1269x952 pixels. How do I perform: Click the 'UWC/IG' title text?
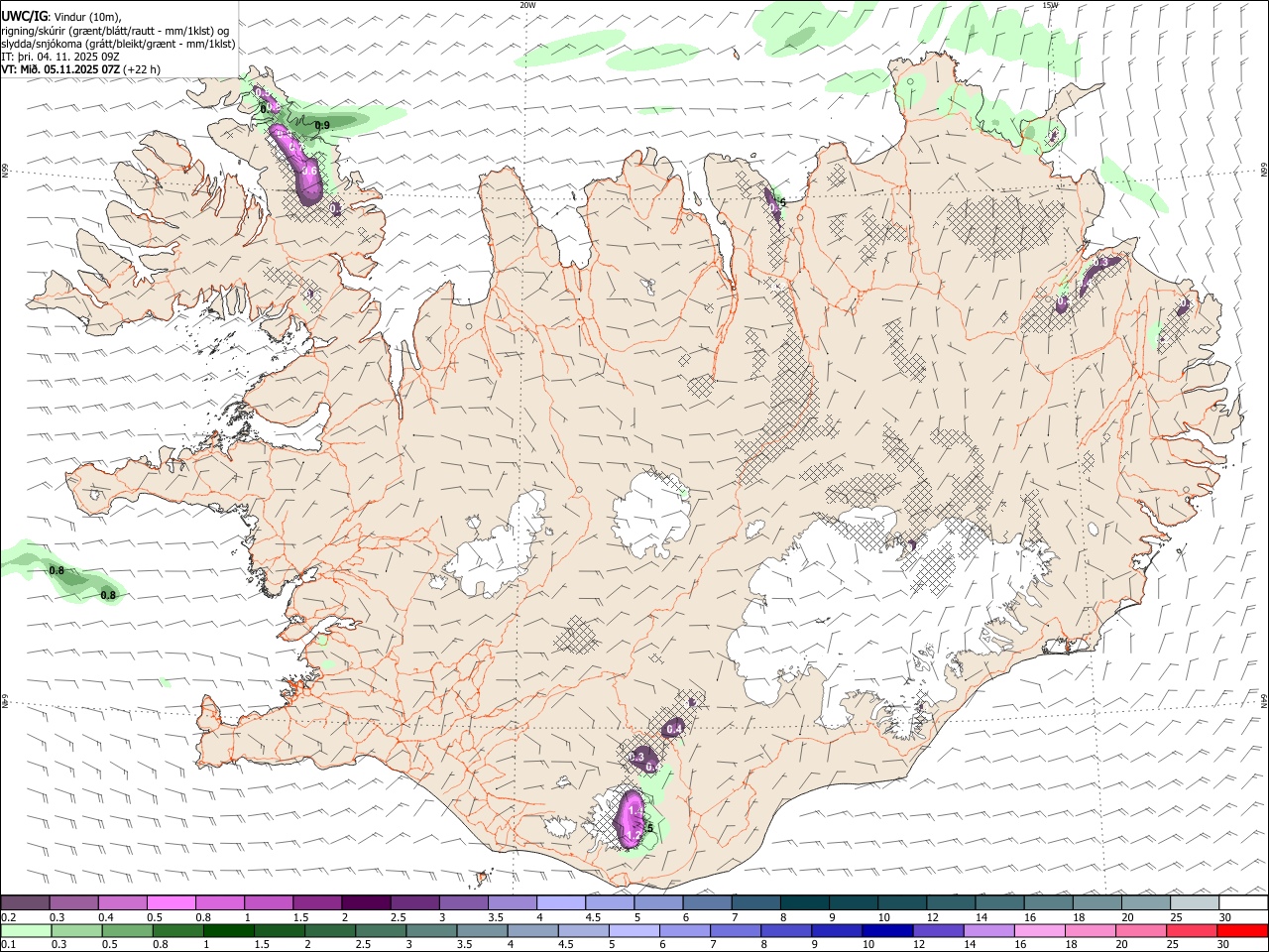[x=24, y=16]
